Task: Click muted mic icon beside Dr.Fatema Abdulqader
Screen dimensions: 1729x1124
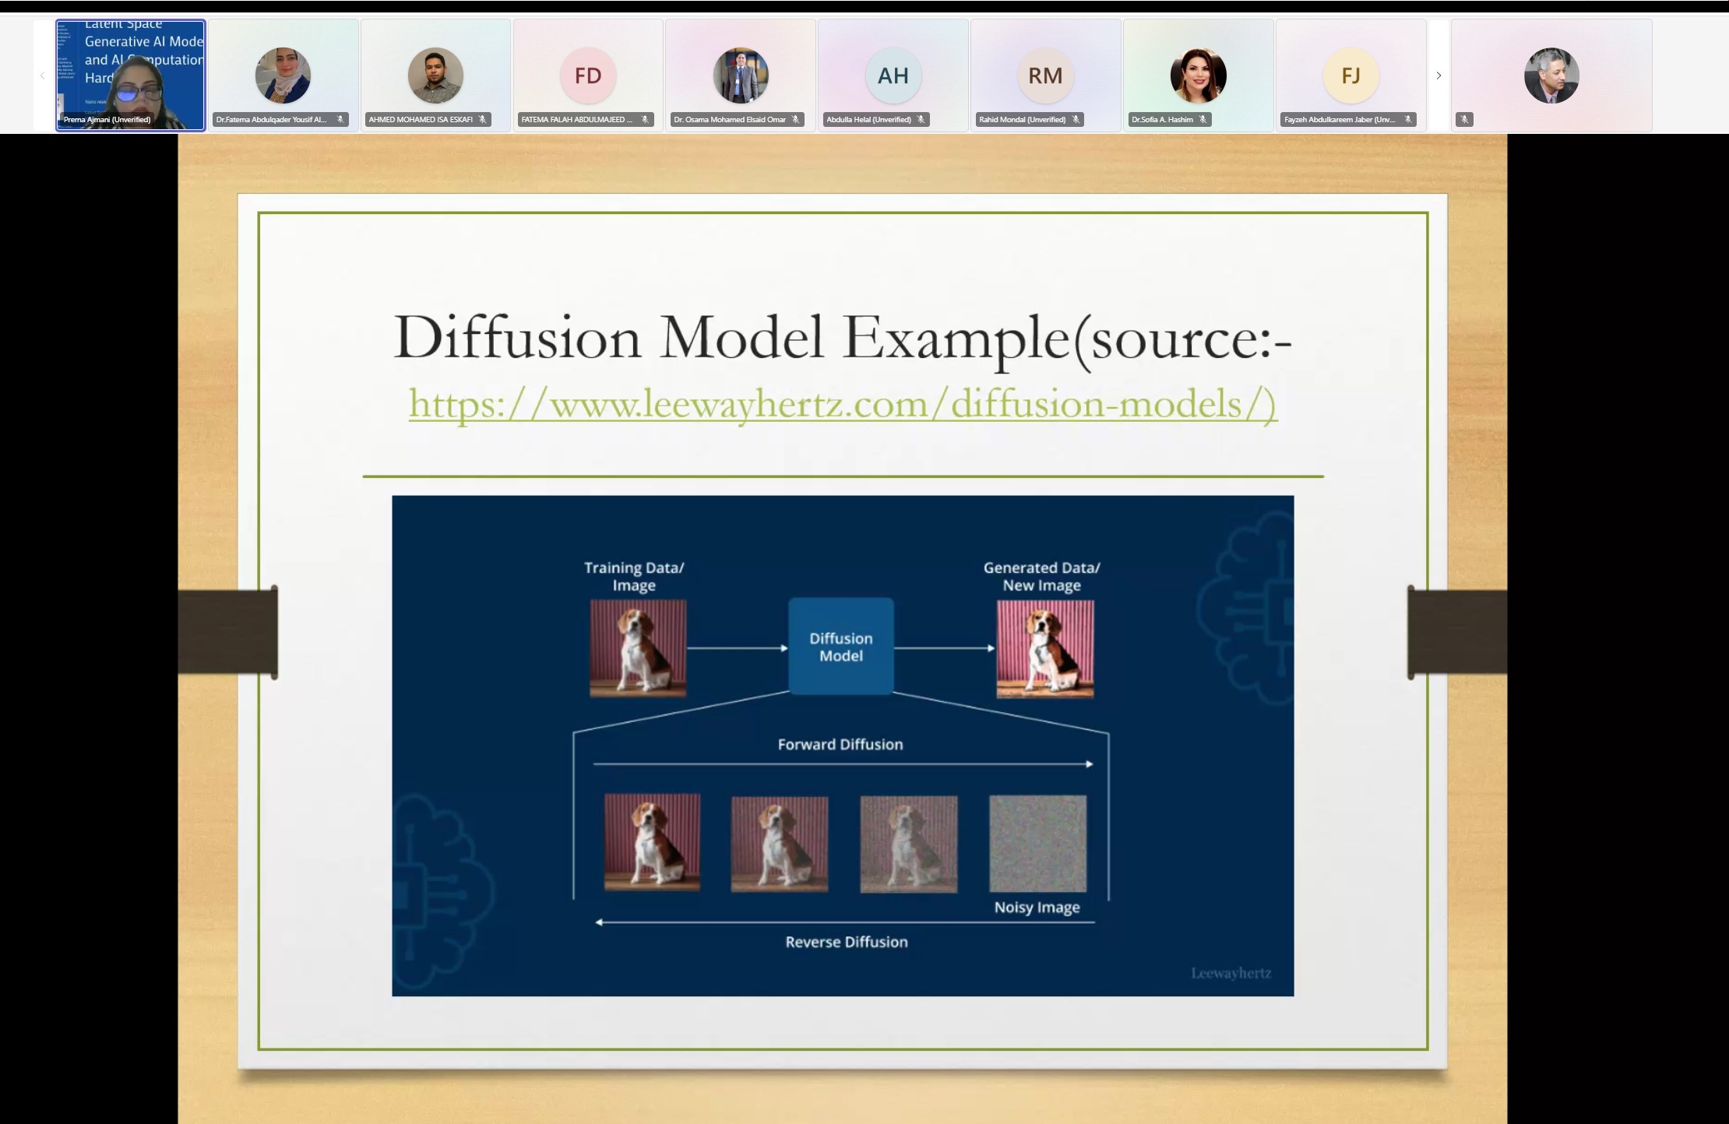Action: [340, 119]
